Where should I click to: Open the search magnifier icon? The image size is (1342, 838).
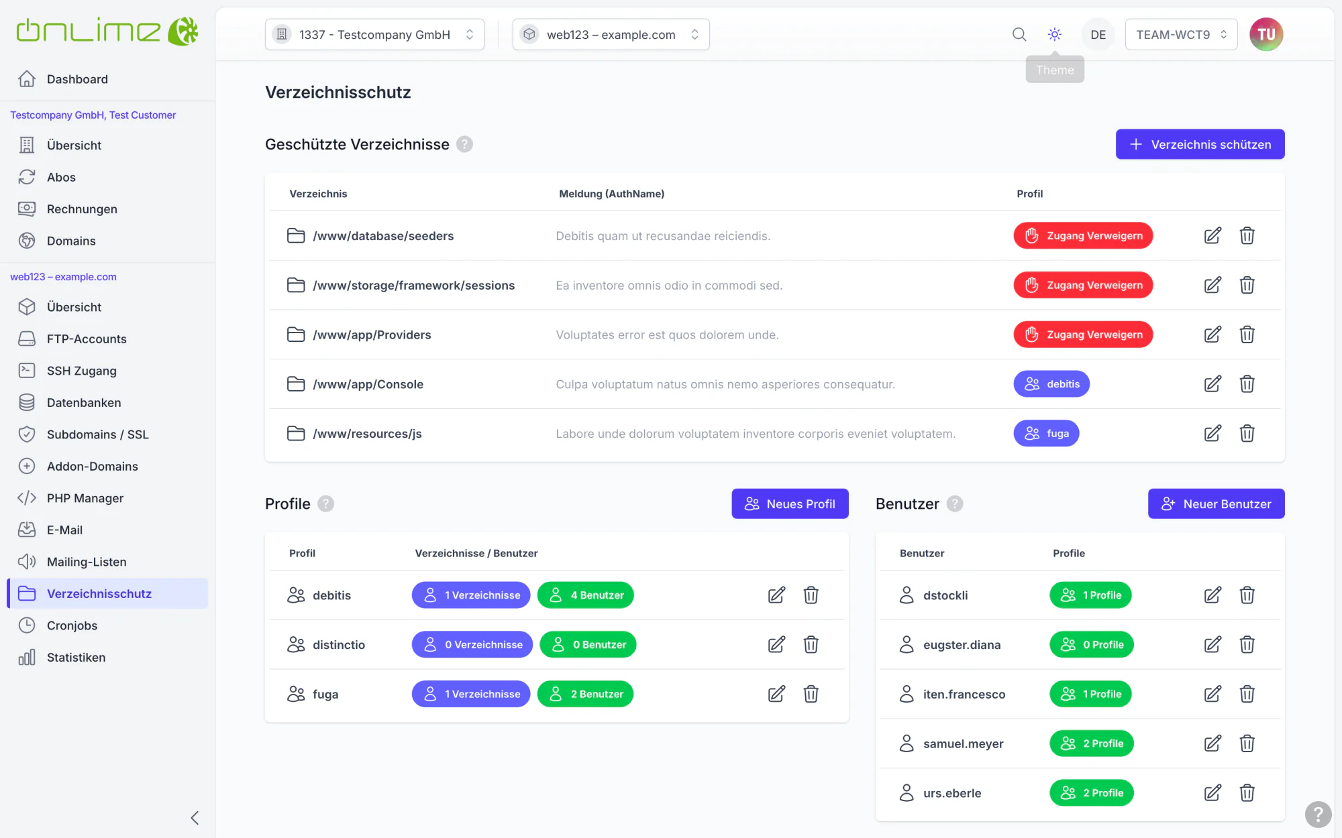[1019, 34]
